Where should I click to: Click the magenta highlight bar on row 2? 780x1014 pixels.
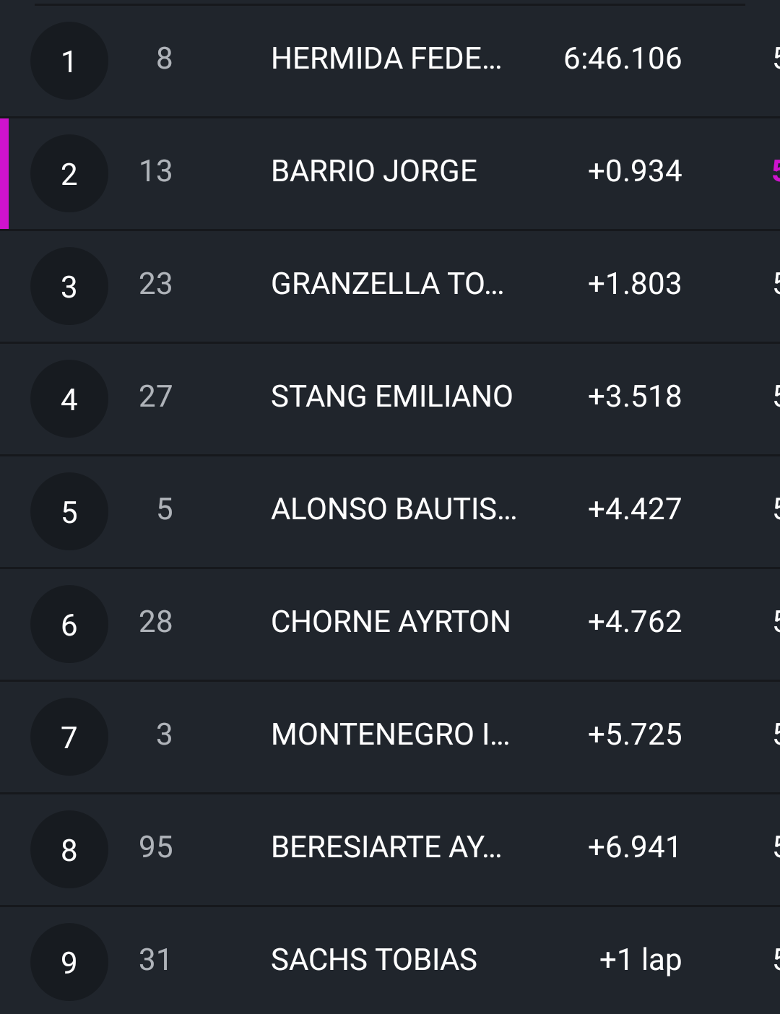[4, 173]
